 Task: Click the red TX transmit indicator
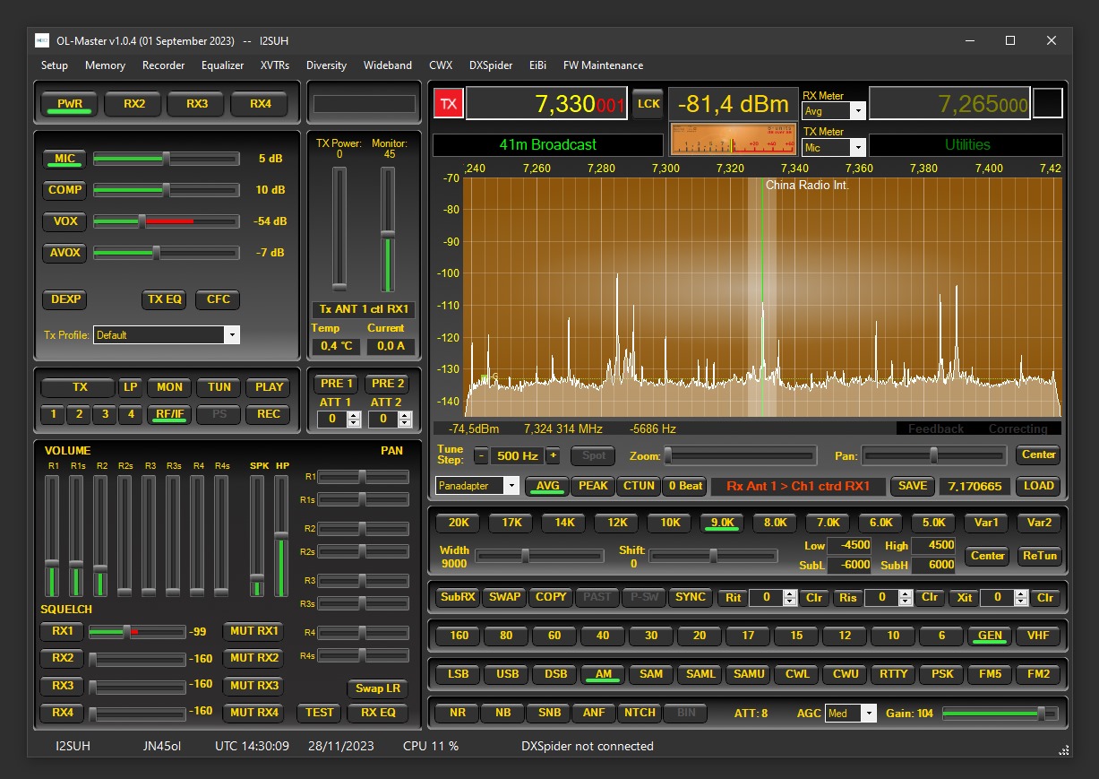coord(448,104)
